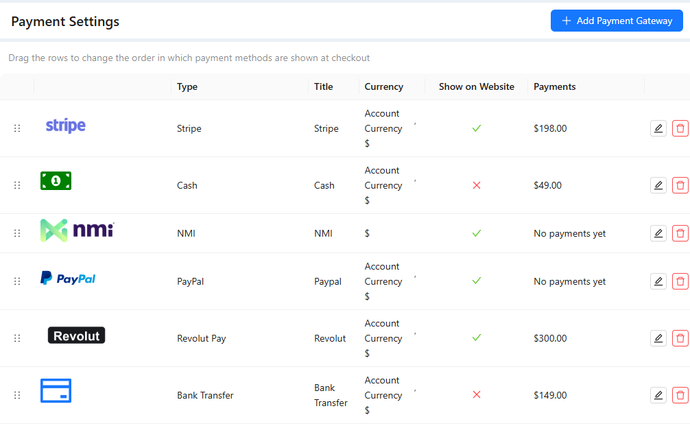Click the red X in the Cash row
This screenshot has width=690, height=426.
pyautogui.click(x=477, y=185)
